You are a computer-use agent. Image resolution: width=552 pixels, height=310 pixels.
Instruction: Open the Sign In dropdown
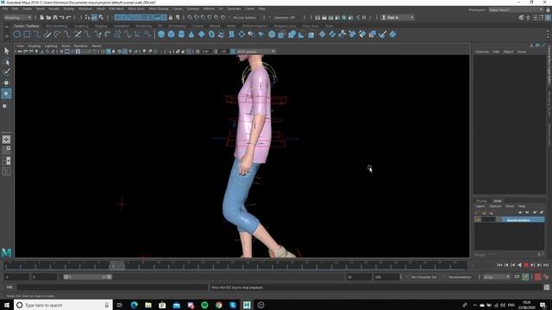point(397,17)
